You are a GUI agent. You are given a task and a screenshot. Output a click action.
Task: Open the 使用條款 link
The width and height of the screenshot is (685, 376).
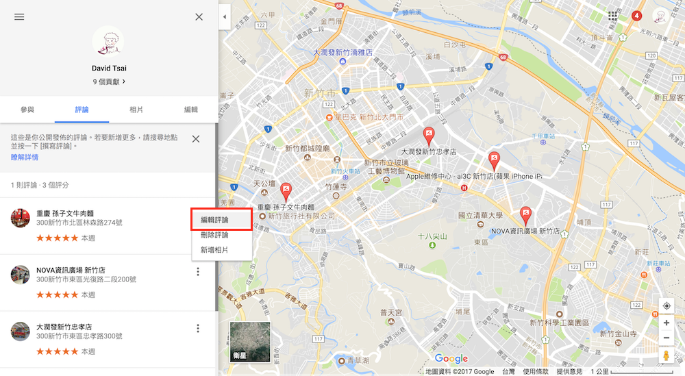pyautogui.click(x=536, y=372)
